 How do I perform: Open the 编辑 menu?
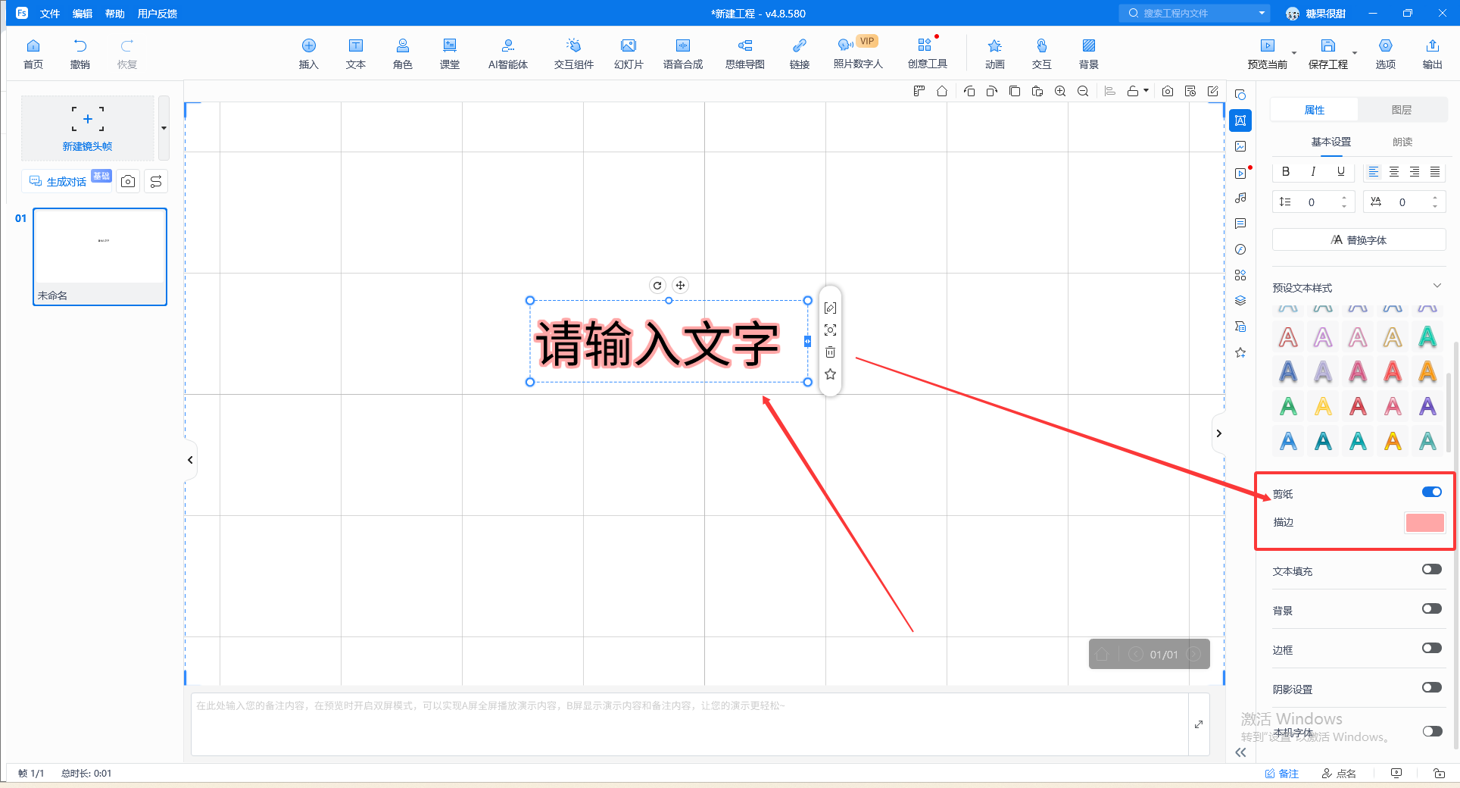(x=82, y=14)
